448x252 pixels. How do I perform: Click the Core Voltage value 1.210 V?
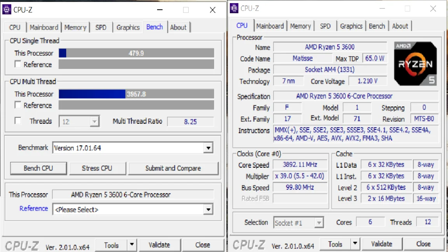[368, 81]
